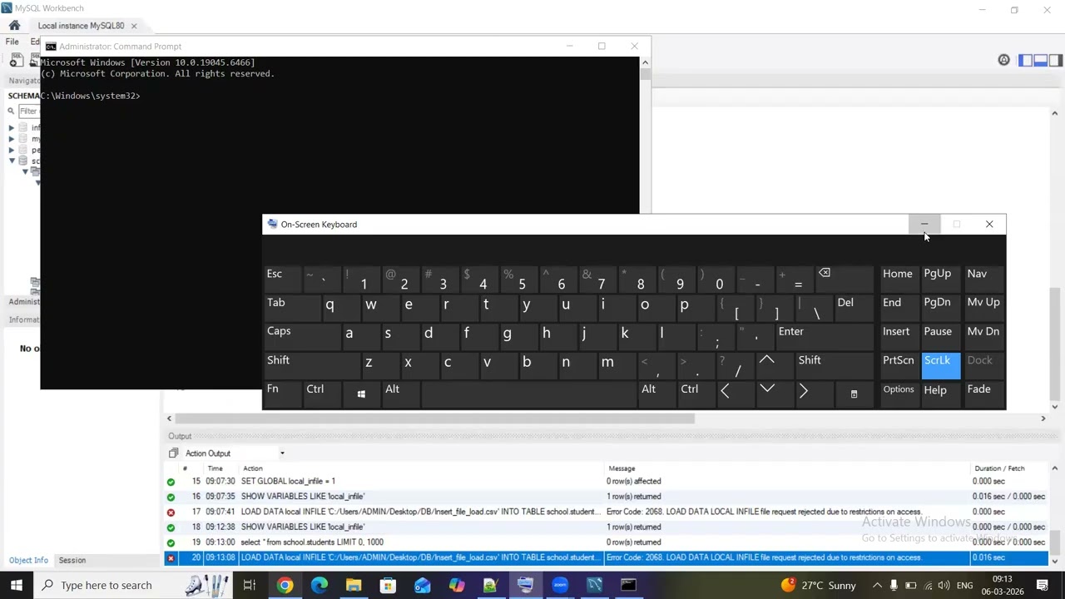
Task: Click the Error Code 2068 message in row 20
Action: coord(764,558)
